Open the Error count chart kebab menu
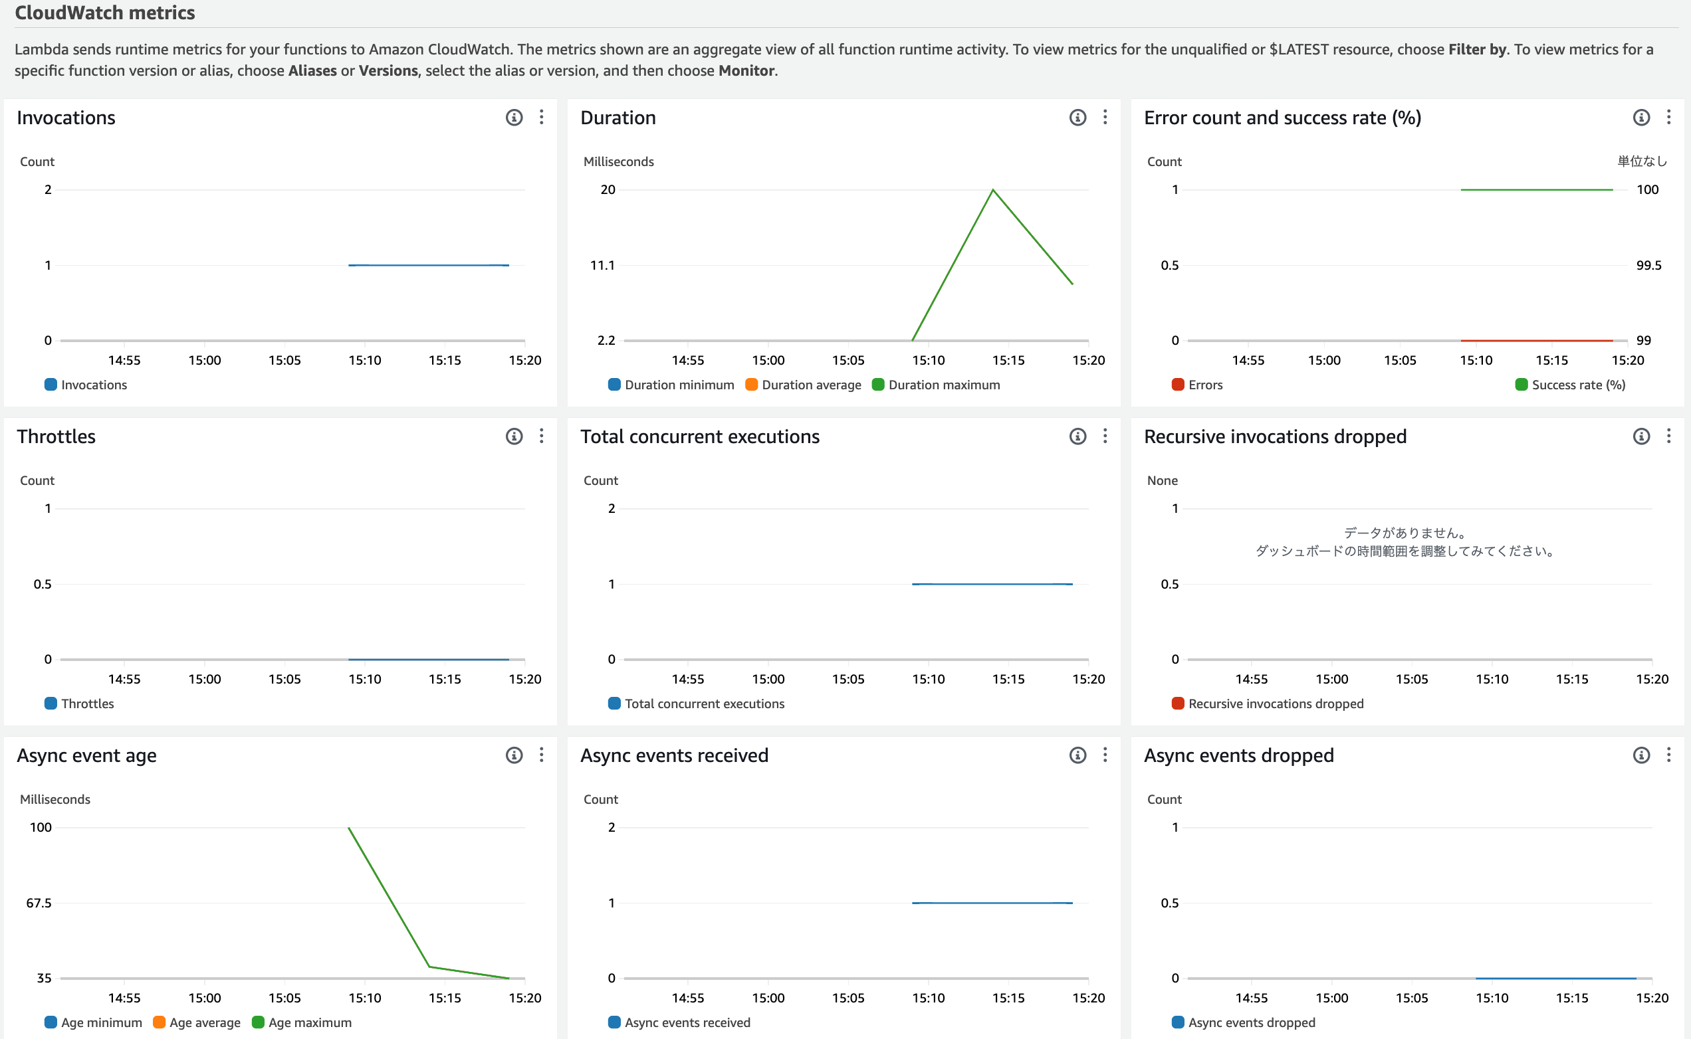The height and width of the screenshot is (1039, 1691). click(x=1669, y=118)
